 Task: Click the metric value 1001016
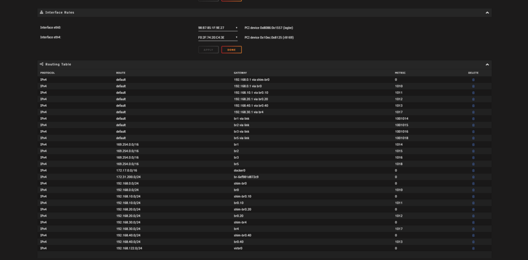pyautogui.click(x=401, y=131)
